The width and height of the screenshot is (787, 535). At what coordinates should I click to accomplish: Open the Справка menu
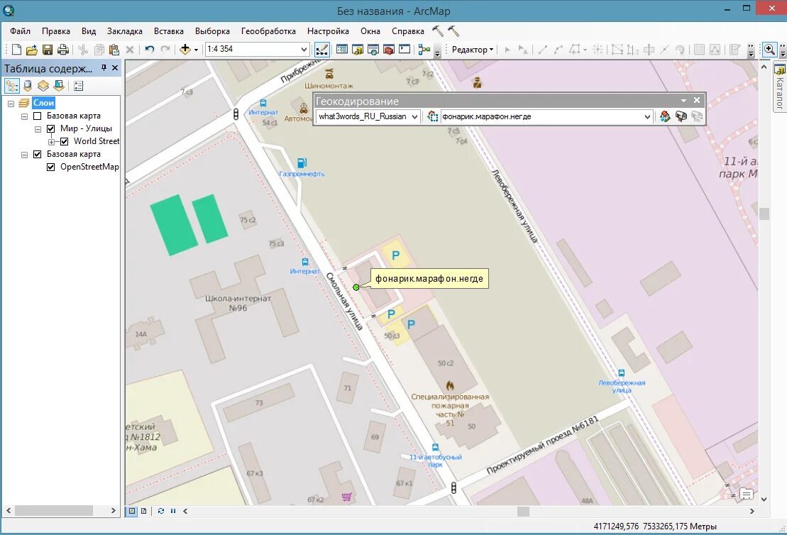click(407, 31)
